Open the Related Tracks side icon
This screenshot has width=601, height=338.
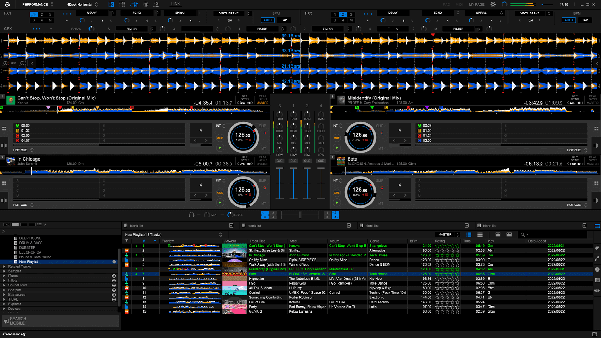(597, 258)
